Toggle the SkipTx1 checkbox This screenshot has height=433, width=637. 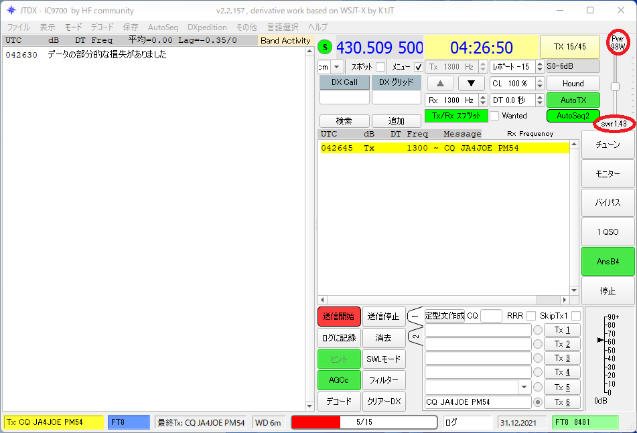575,316
